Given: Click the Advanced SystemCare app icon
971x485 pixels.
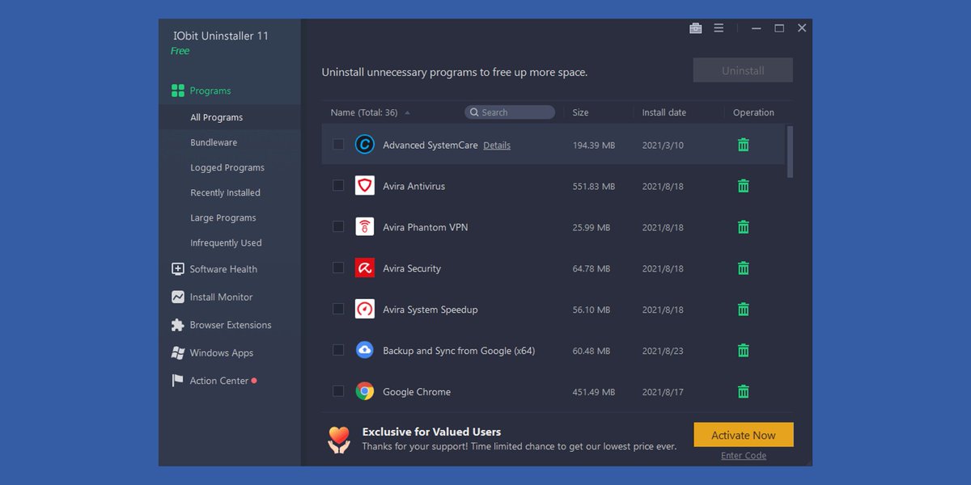Looking at the screenshot, I should [365, 145].
